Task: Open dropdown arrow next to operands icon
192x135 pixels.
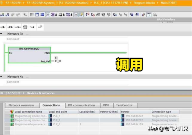Action: (56, 15)
